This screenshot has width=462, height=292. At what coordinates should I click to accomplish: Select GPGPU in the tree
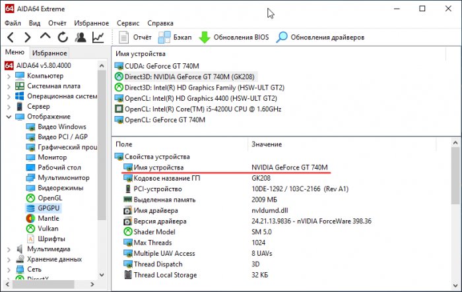[x=43, y=208]
